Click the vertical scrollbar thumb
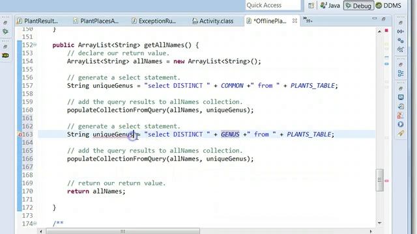 click(x=379, y=180)
